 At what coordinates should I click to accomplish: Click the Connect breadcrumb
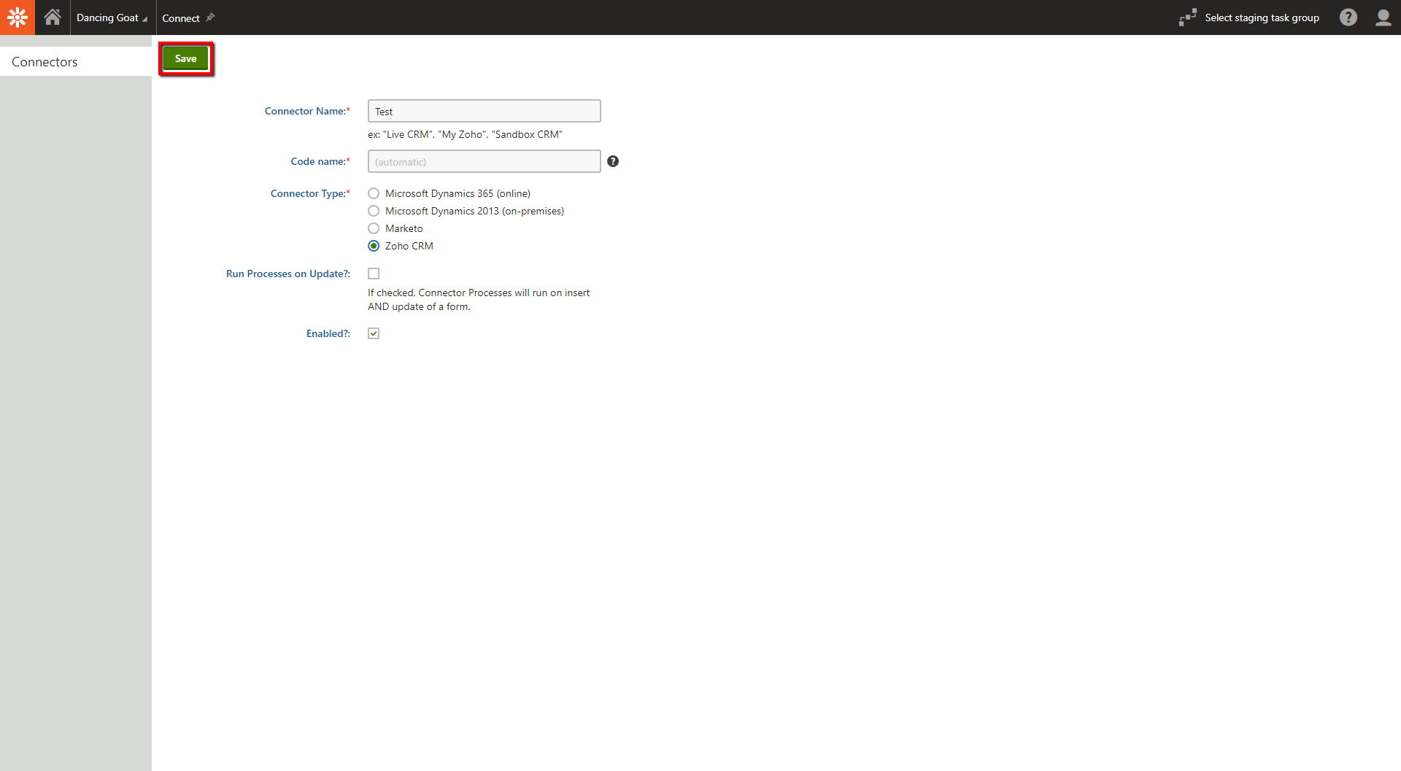pos(181,18)
